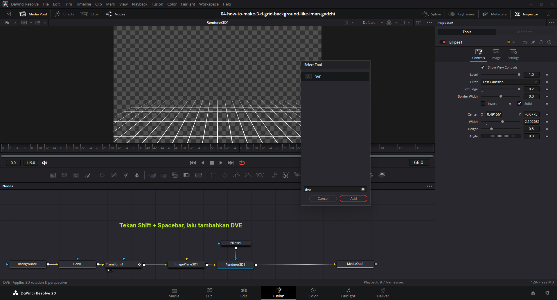Lock the Ellipse1 tool
Viewport: 557px width, 300px height.
click(541, 42)
